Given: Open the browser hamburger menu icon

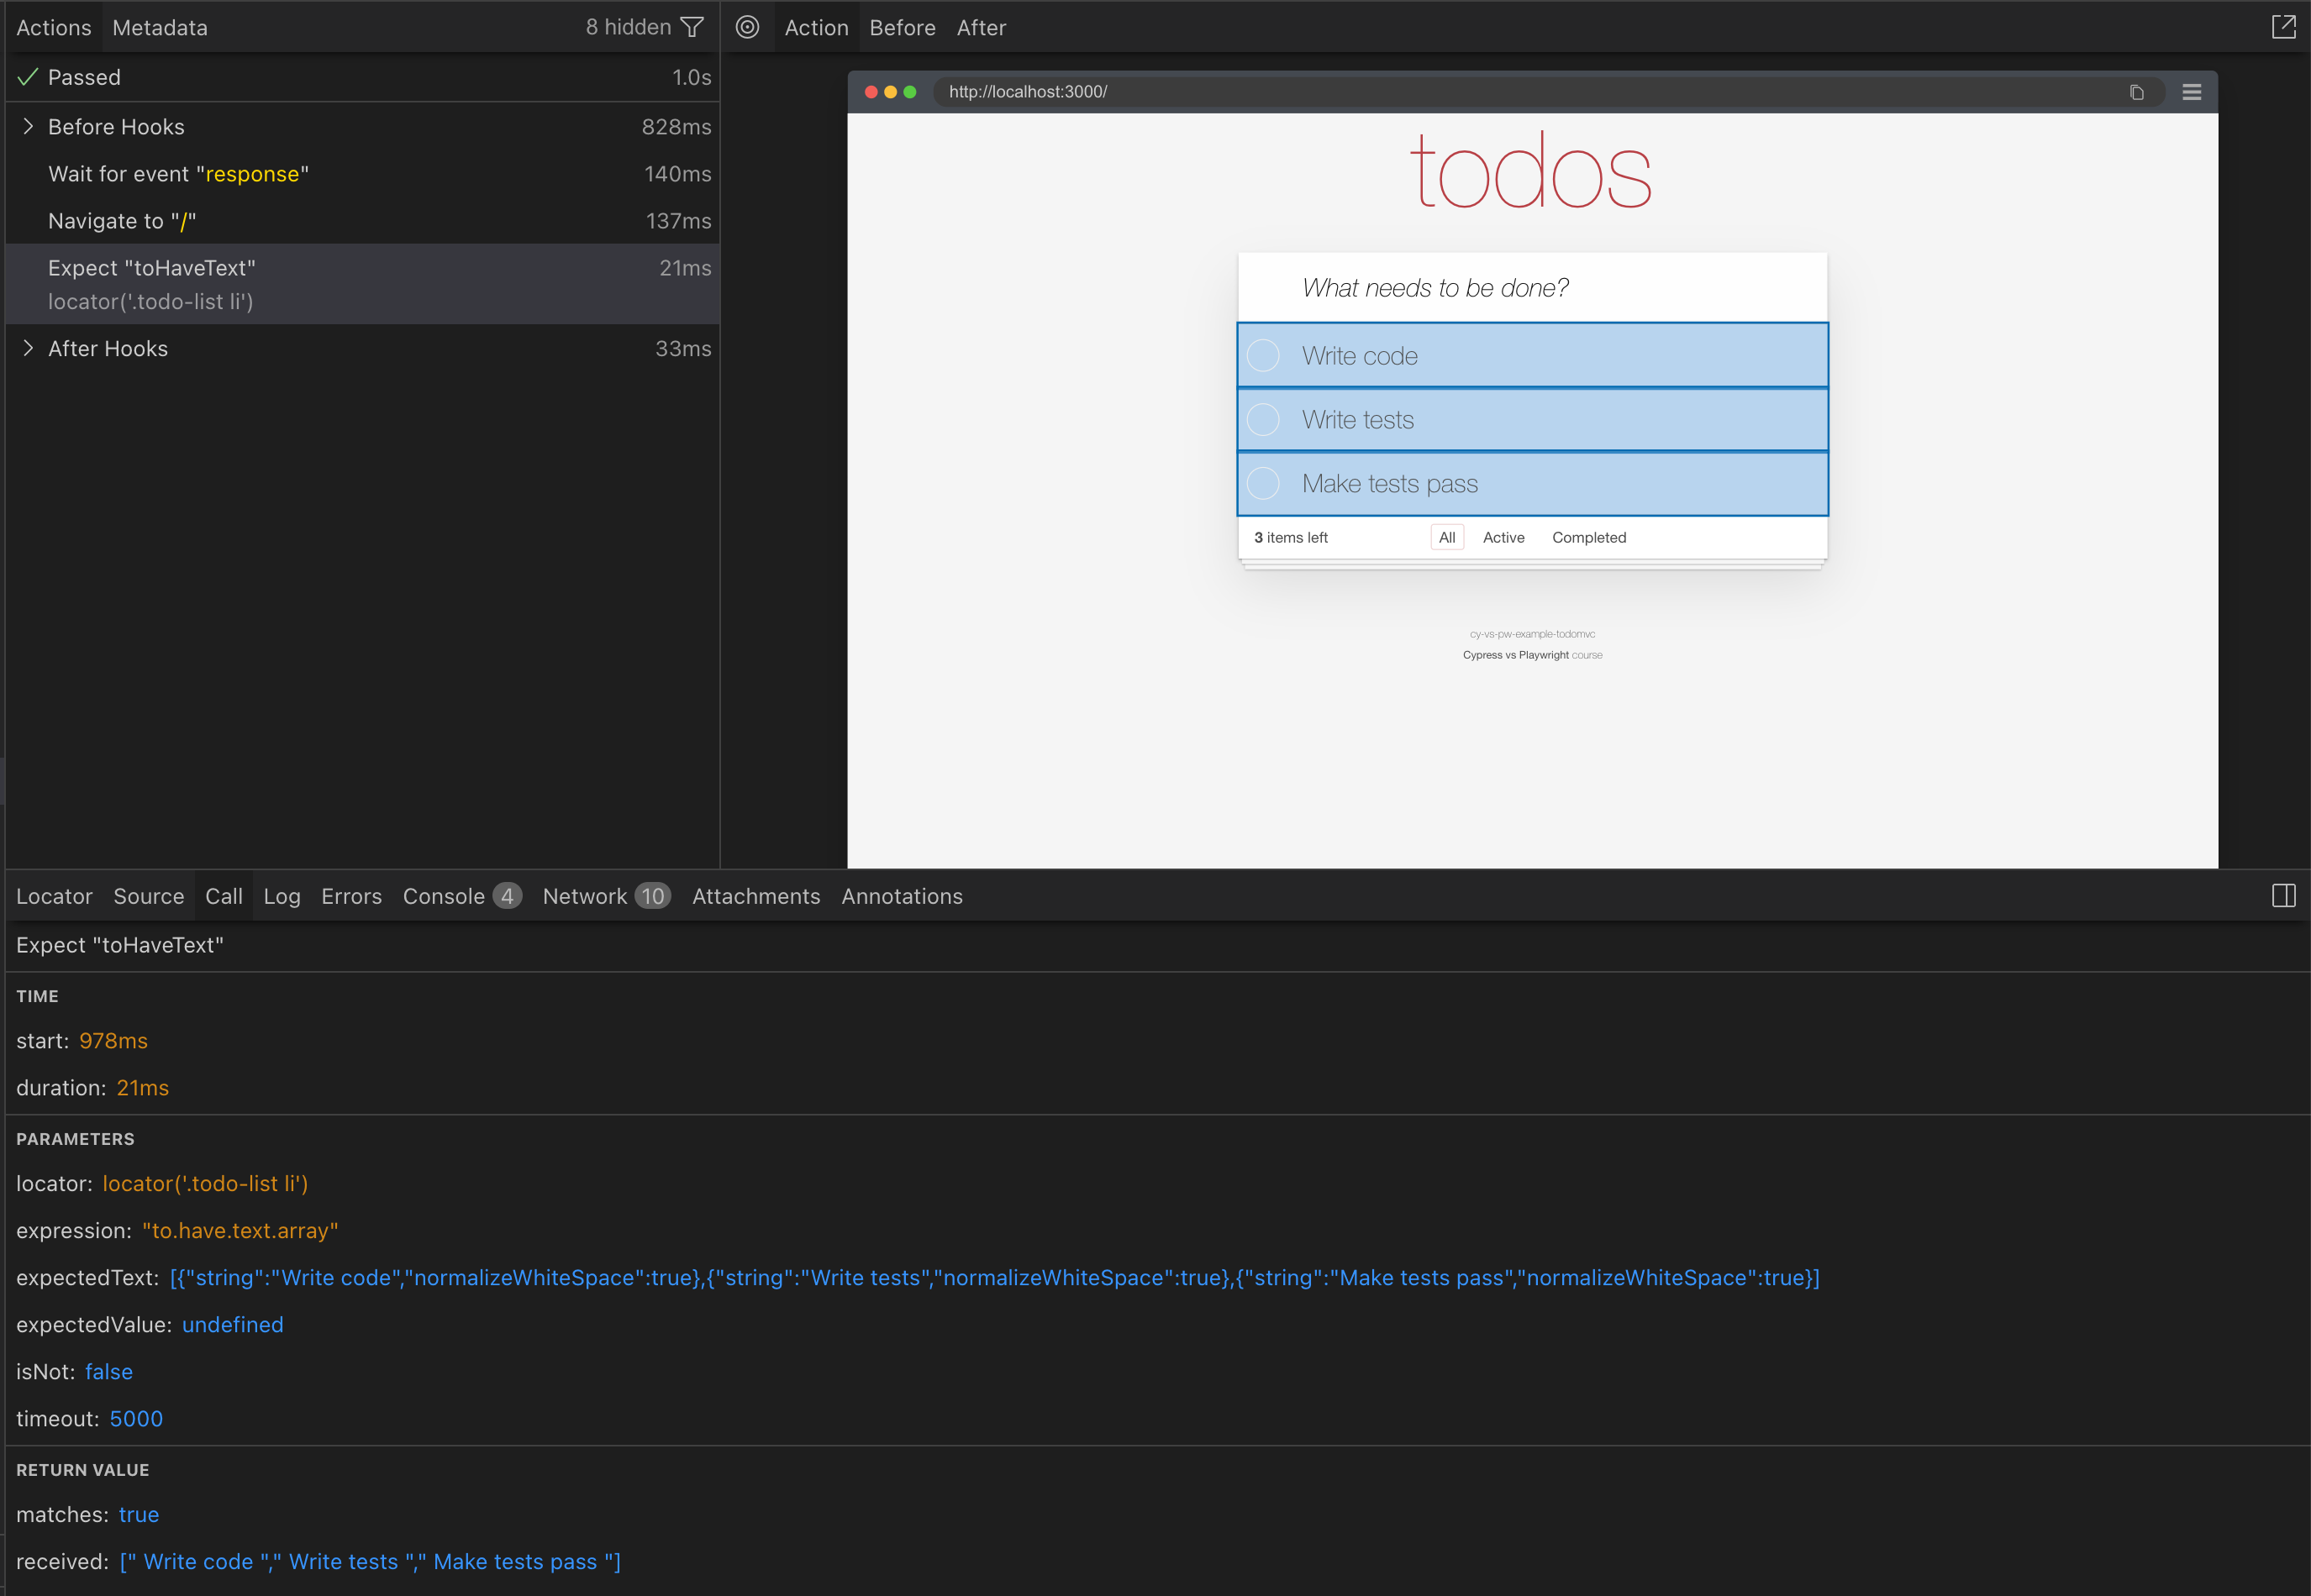Looking at the screenshot, I should click(2191, 92).
